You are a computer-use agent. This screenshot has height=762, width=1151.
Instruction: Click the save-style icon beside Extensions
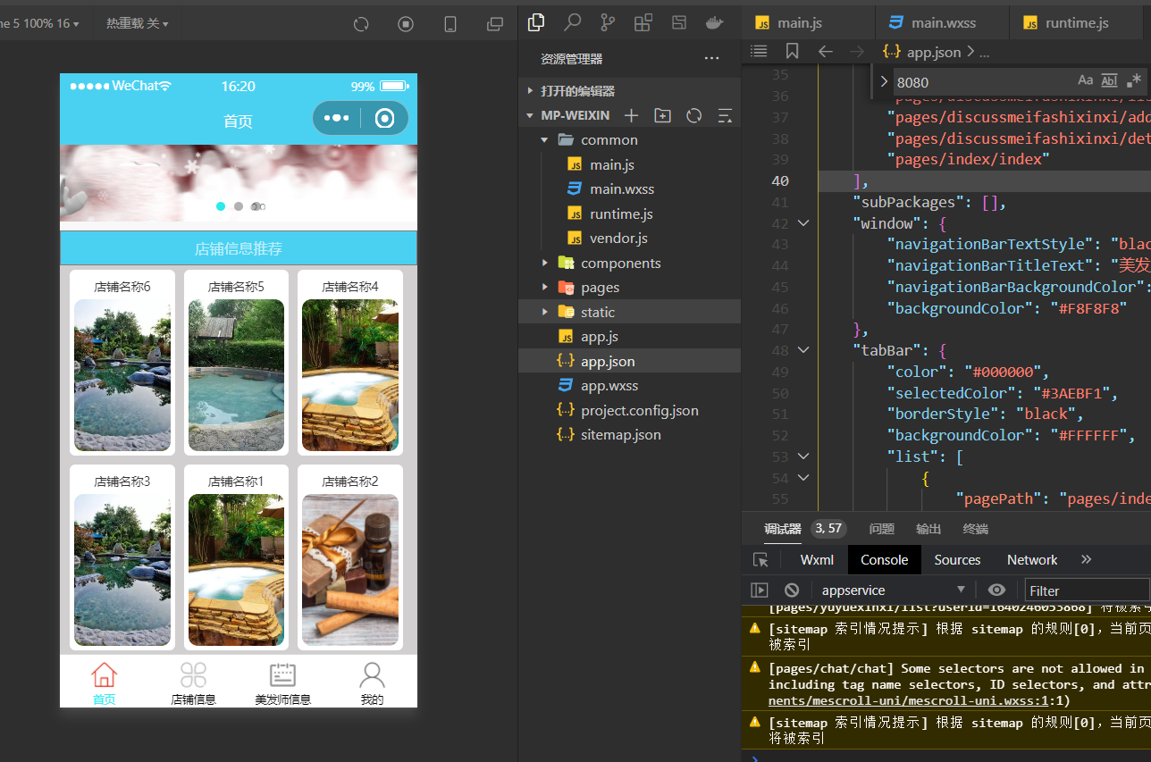click(679, 22)
